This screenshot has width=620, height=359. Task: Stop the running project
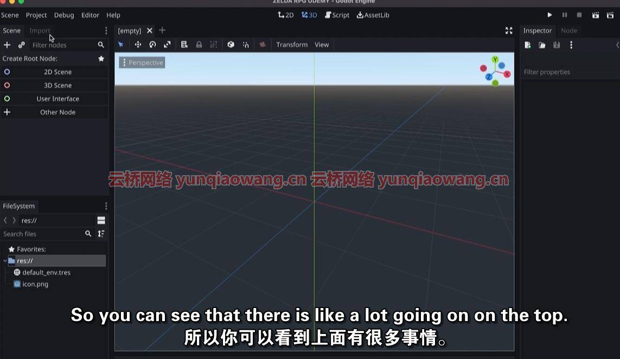pyautogui.click(x=579, y=15)
